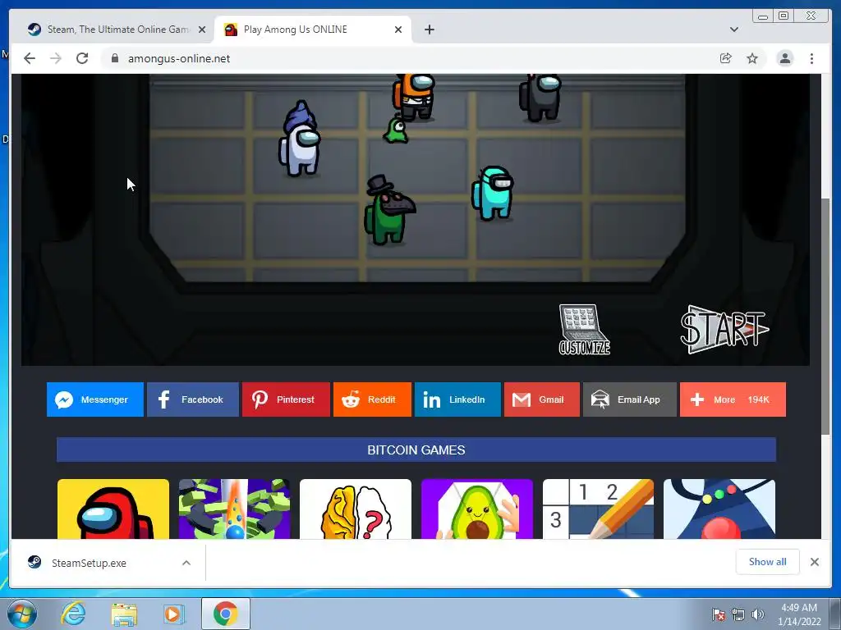
Task: Click the Chrome taskbar icon
Action: click(x=226, y=614)
